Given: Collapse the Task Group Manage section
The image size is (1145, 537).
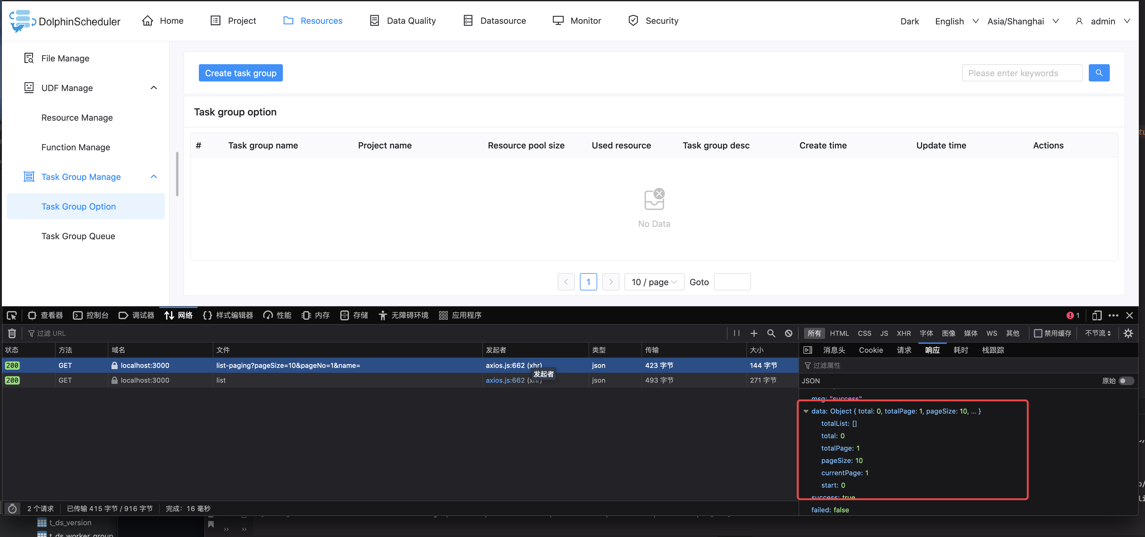Looking at the screenshot, I should tap(154, 177).
